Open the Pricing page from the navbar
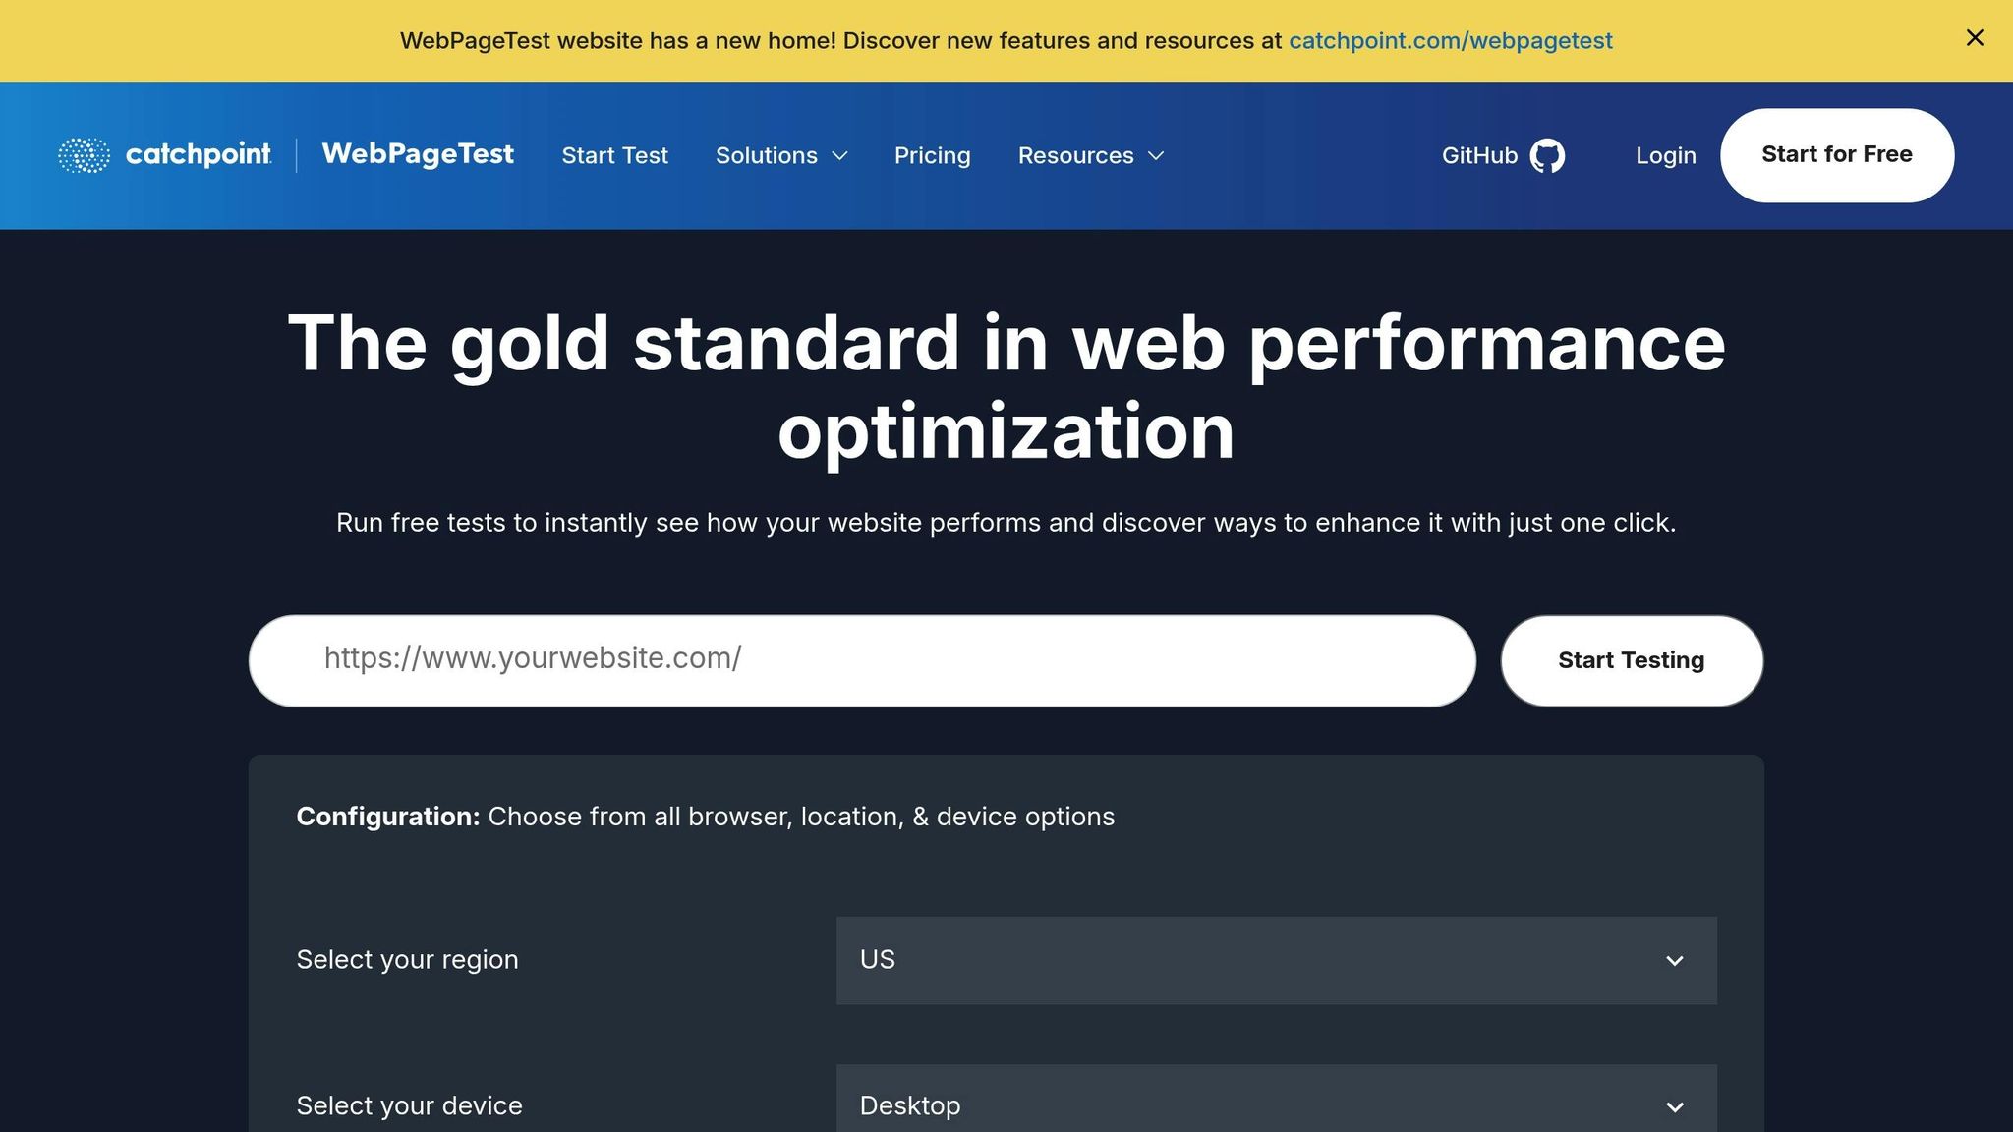Screen dimensions: 2013x1132 click(x=932, y=155)
